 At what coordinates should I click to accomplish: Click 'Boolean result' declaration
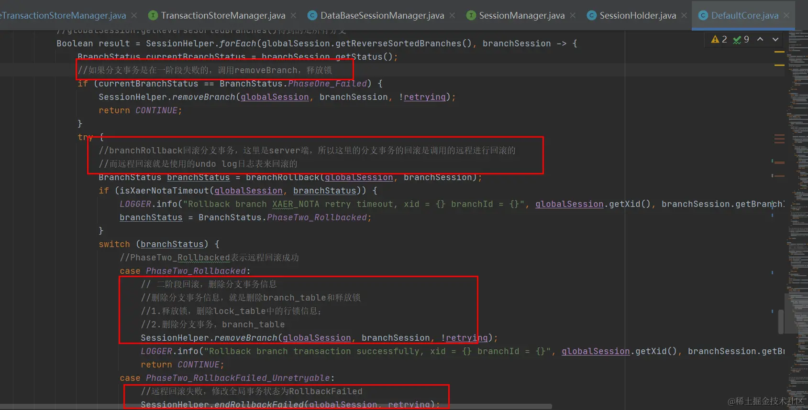[93, 43]
